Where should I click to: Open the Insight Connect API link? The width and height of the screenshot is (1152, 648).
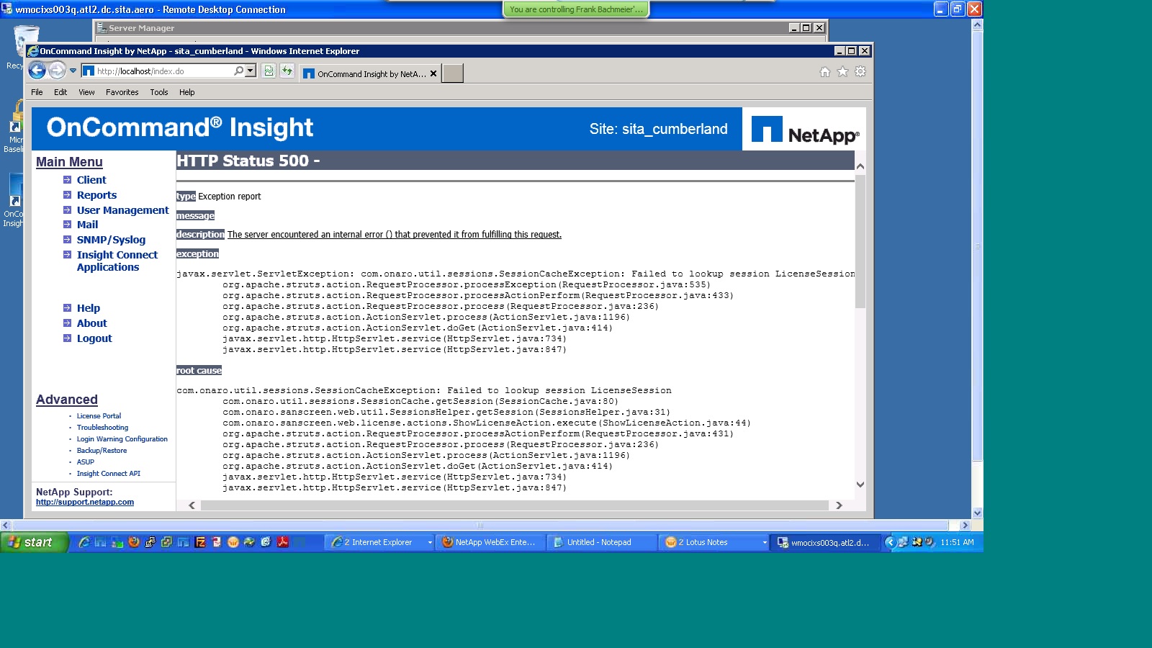109,474
